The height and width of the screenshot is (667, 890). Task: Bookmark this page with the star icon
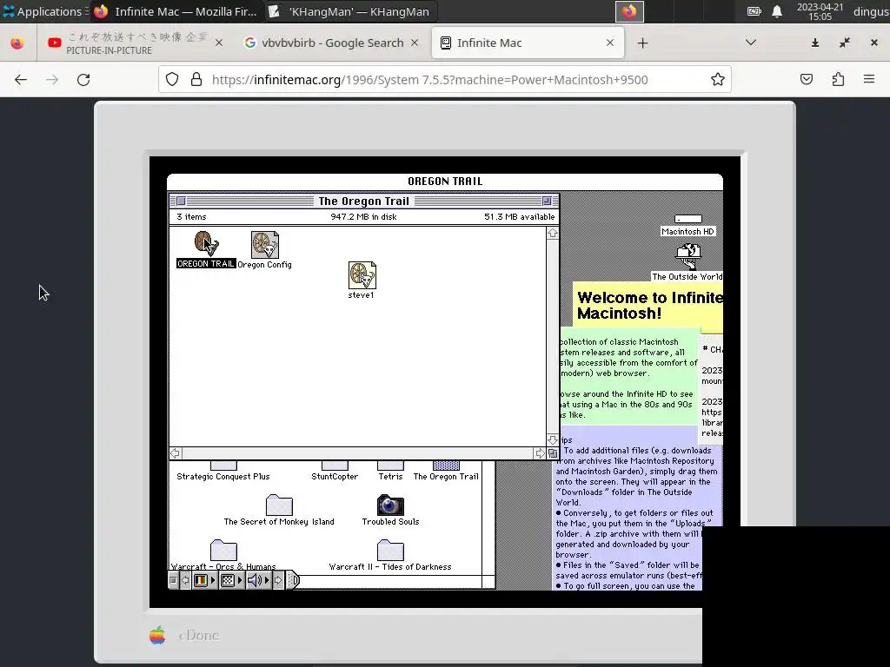[x=718, y=79]
